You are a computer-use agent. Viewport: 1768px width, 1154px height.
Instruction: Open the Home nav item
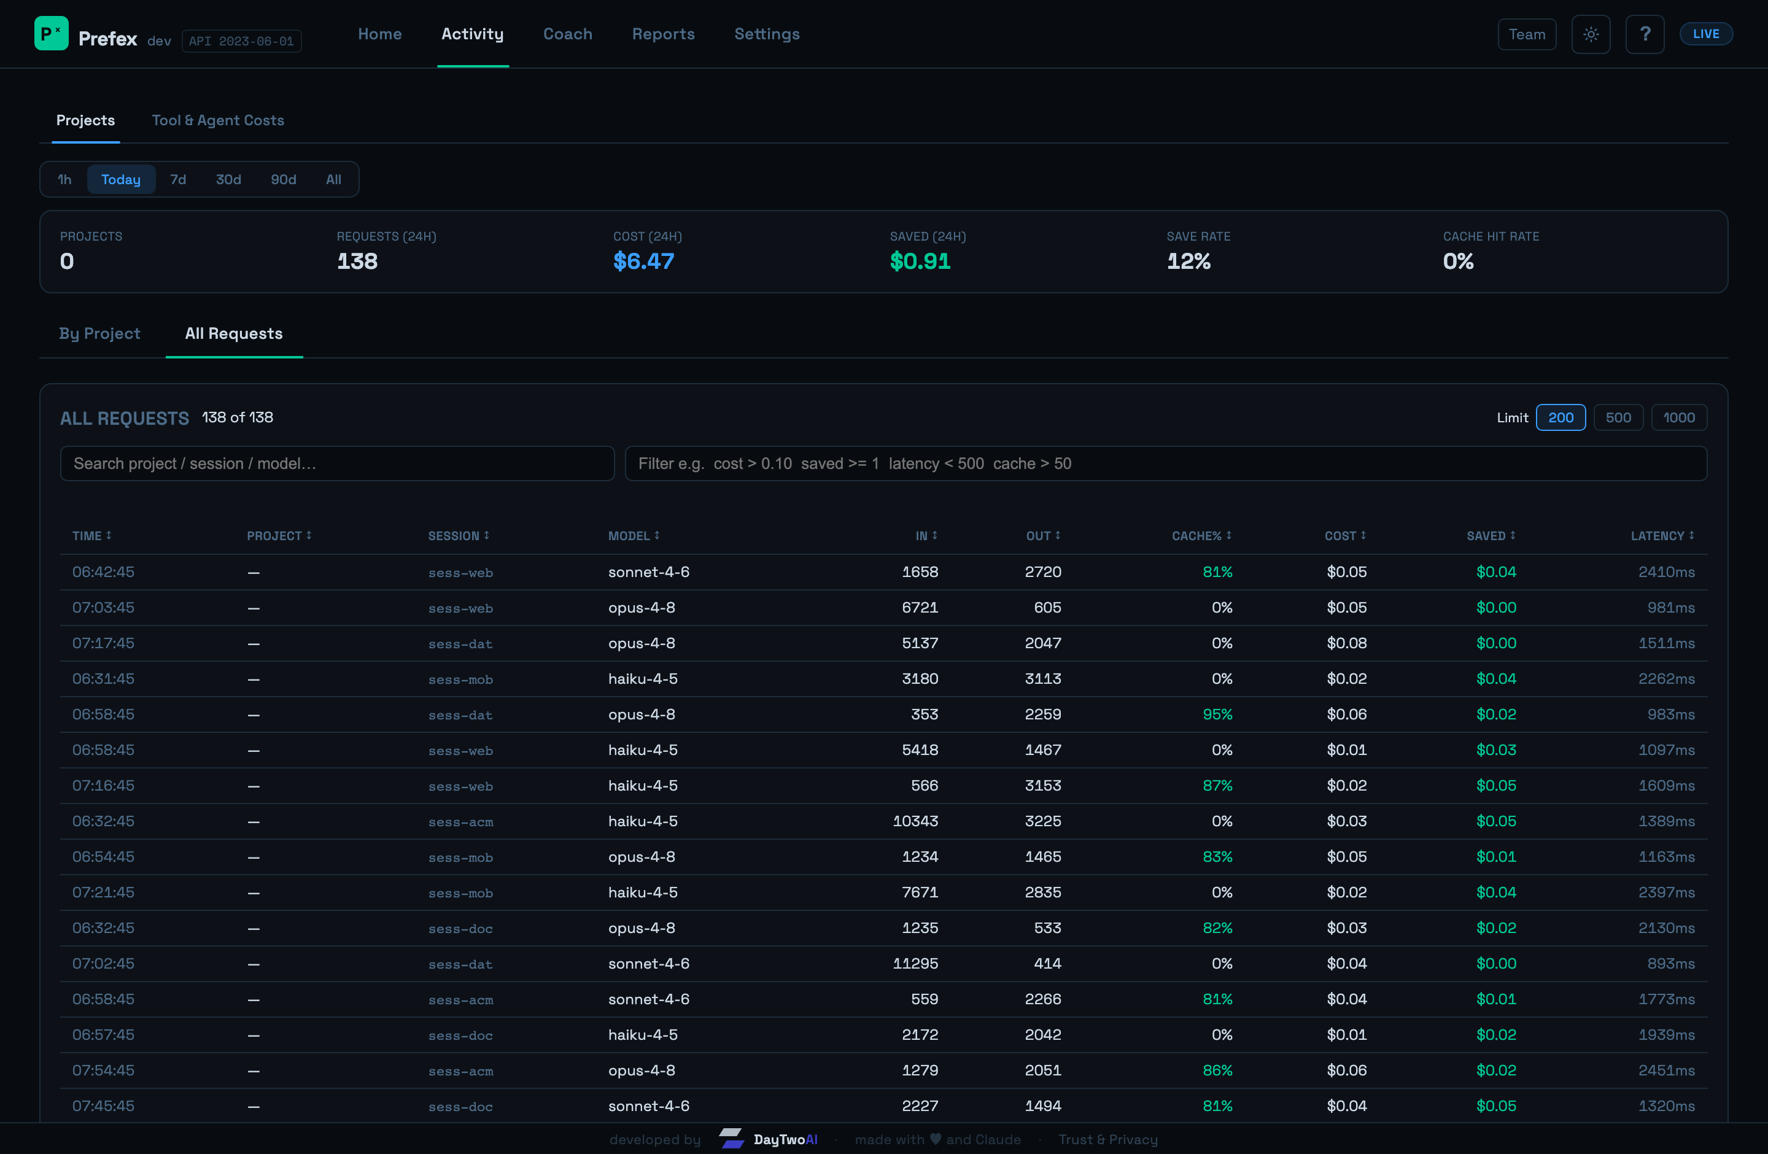[379, 33]
